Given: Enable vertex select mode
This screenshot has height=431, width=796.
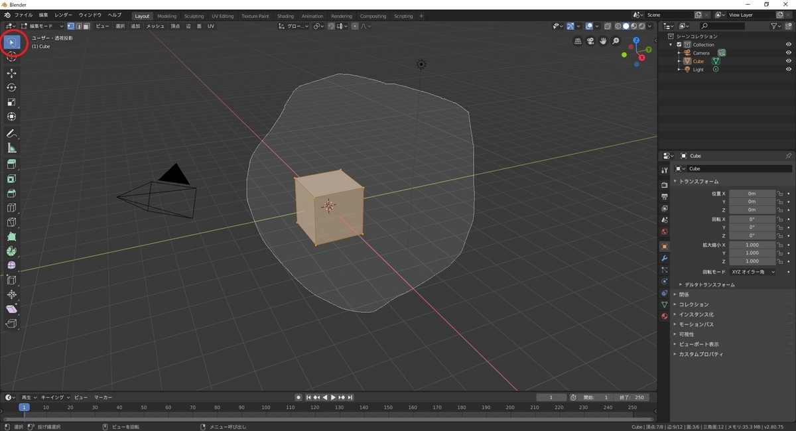Looking at the screenshot, I should (x=70, y=26).
